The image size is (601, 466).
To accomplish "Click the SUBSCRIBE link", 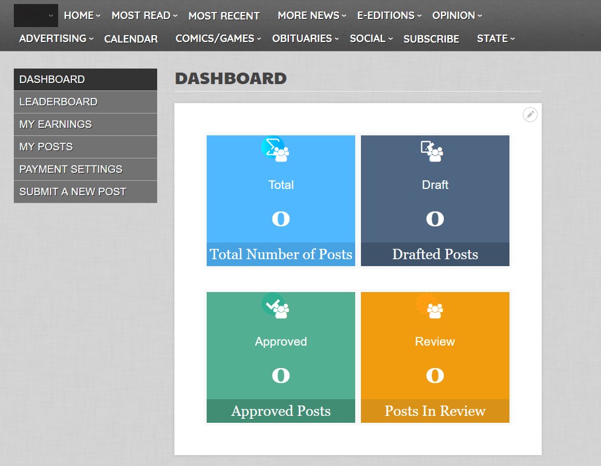I will point(431,39).
